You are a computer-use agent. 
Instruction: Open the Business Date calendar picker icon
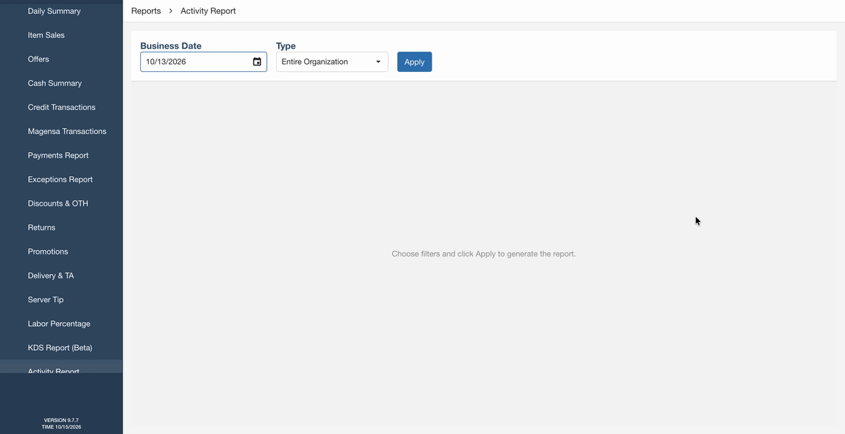tap(257, 62)
